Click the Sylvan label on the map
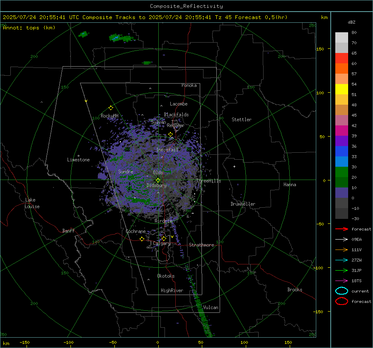 tap(158, 122)
